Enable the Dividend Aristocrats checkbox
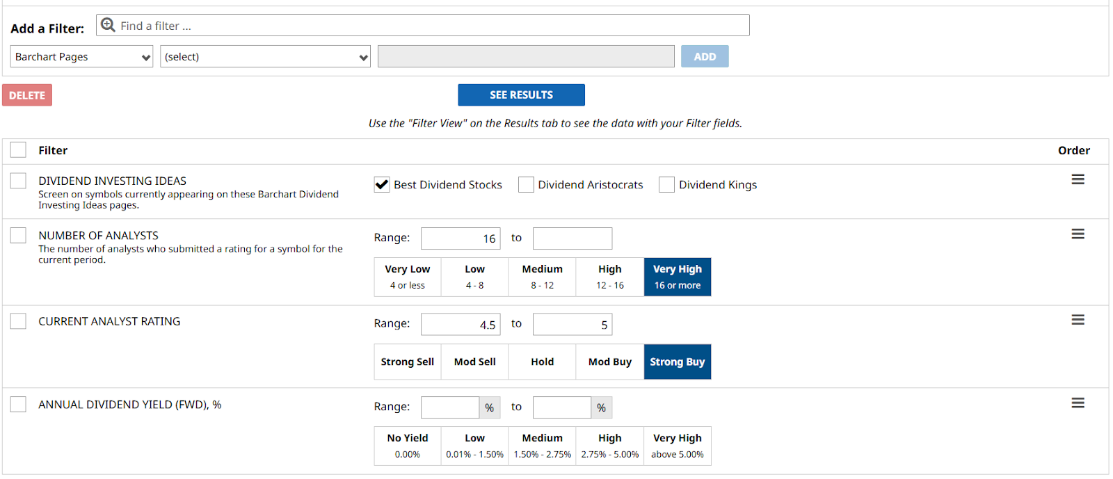 pos(526,184)
